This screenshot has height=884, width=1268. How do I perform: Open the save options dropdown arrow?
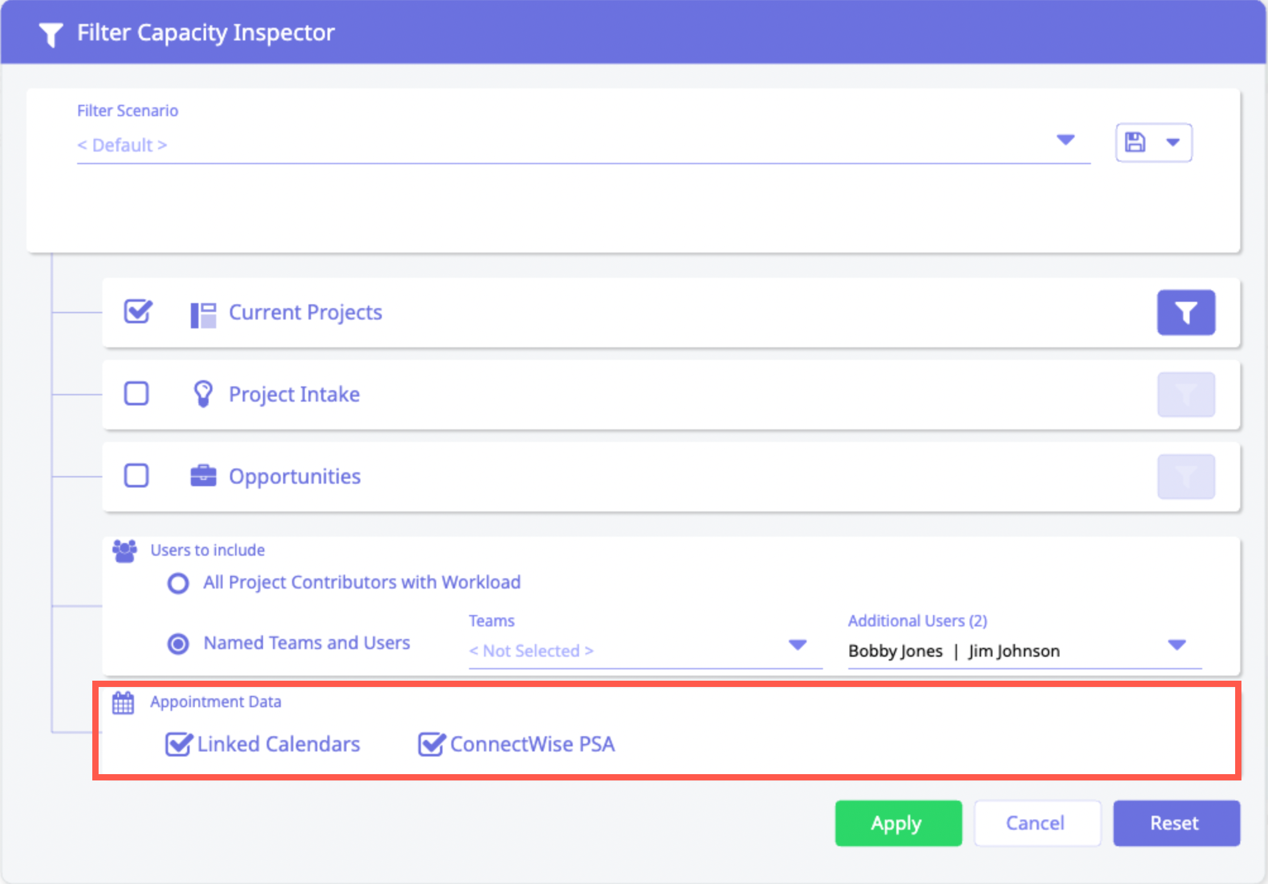[x=1173, y=143]
